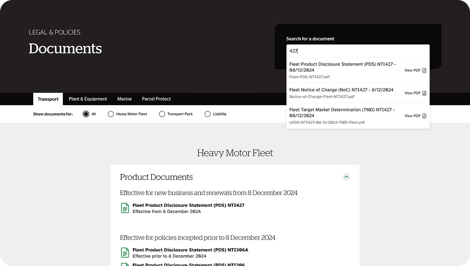This screenshot has height=266, width=470.
Task: Select the Liability radio button
Action: 207,114
